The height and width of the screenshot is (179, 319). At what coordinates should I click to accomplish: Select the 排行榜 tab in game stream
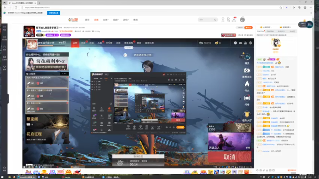point(109,43)
